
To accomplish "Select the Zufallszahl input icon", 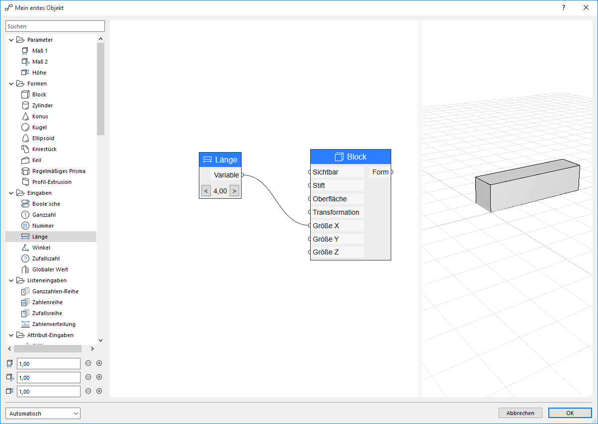I will coord(26,258).
